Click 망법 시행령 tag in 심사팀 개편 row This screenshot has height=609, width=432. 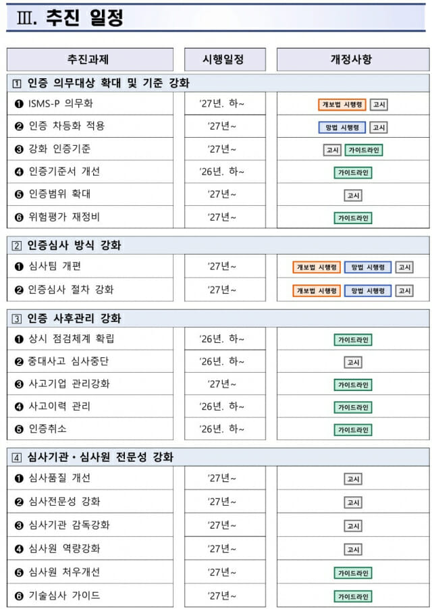click(x=368, y=267)
